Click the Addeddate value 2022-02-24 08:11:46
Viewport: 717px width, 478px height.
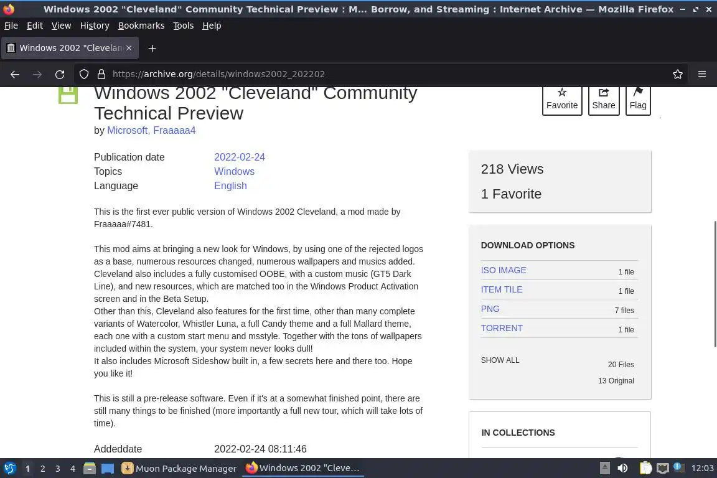click(x=260, y=449)
